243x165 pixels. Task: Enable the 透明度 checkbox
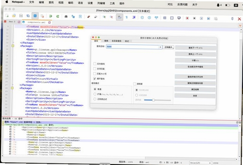[135, 84]
